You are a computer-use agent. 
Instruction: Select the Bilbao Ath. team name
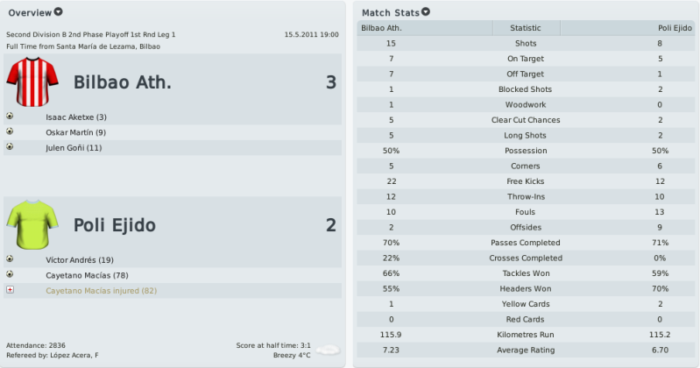point(123,82)
